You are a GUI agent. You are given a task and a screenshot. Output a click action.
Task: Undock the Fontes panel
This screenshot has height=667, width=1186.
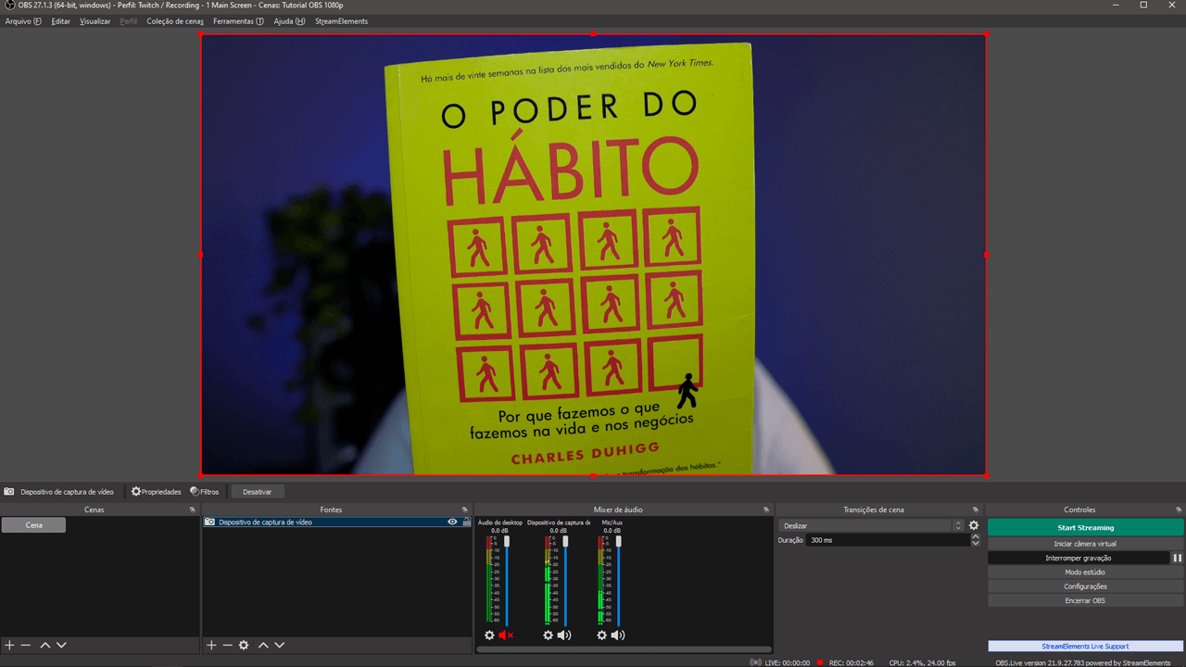click(x=465, y=510)
